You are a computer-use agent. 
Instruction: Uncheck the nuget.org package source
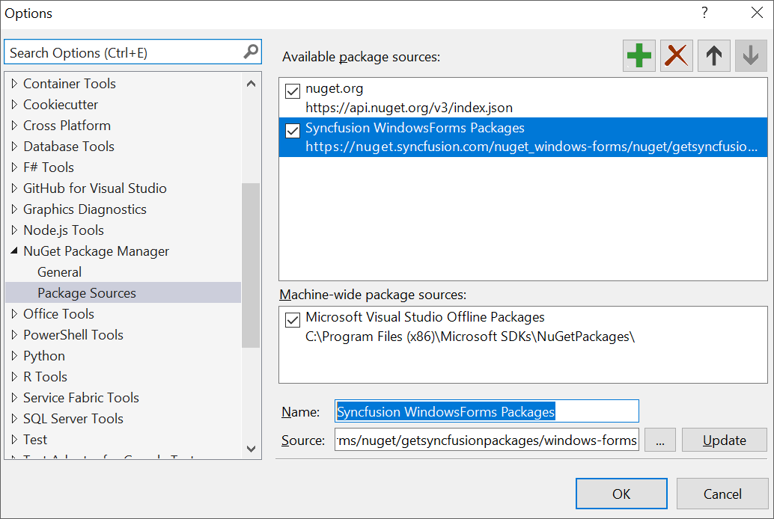(x=291, y=90)
